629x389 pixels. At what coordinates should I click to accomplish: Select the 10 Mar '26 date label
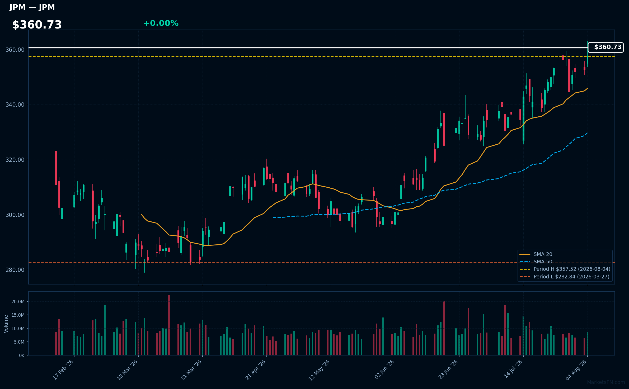[127, 369]
